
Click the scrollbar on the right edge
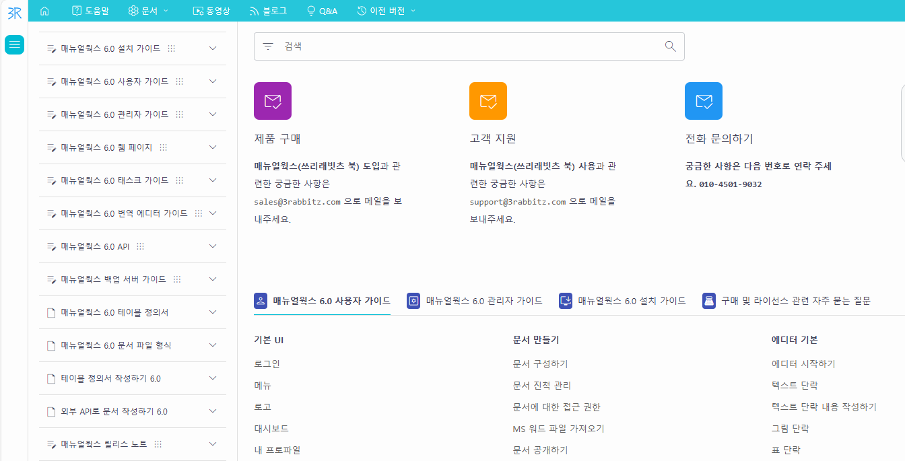coord(900,124)
